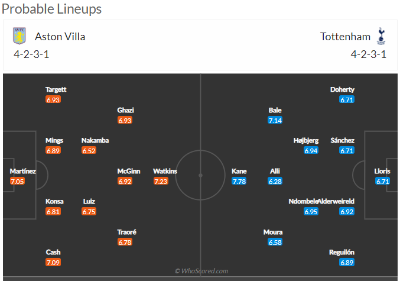Image resolution: width=400 pixels, height=281 pixels.
Task: Click the player name Doherty
Action: (x=343, y=90)
